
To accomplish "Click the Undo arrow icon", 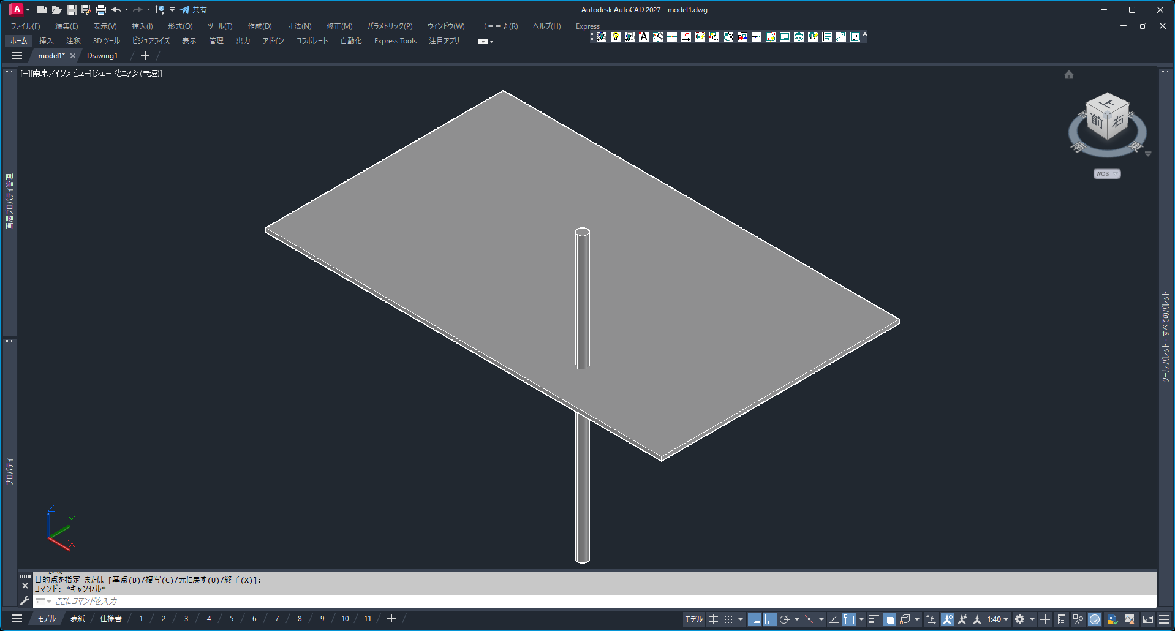I will click(x=116, y=10).
